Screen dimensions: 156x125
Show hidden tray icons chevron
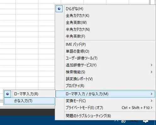coord(116,121)
